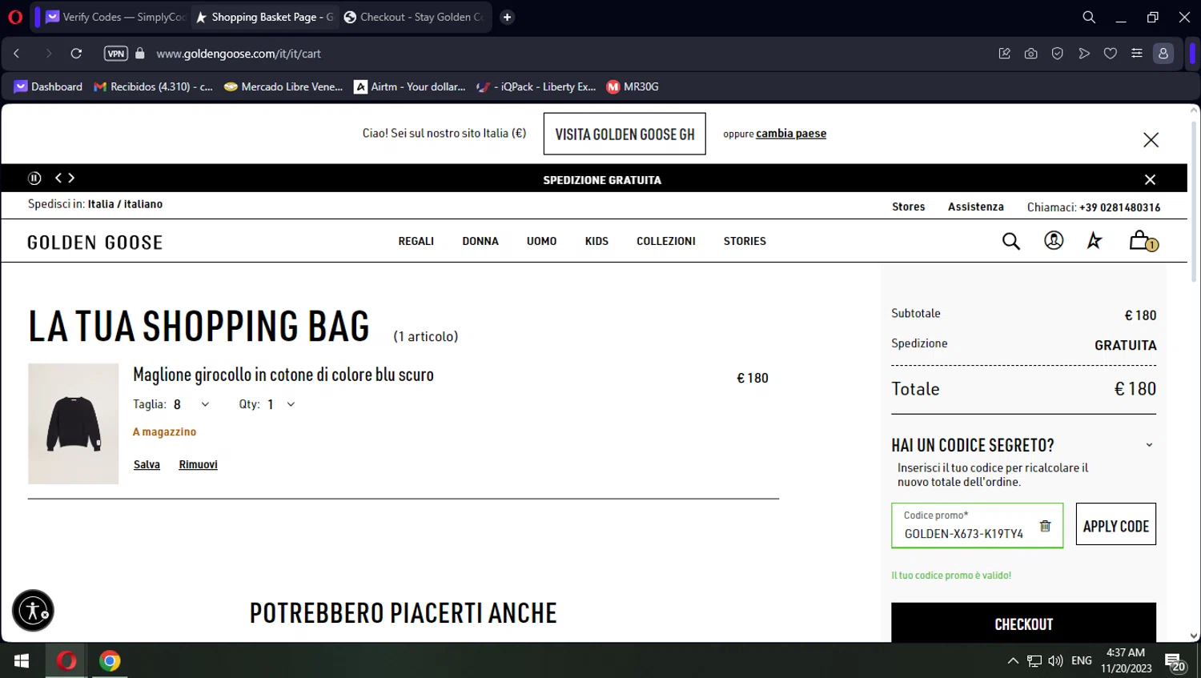Image resolution: width=1201 pixels, height=678 pixels.
Task: Open a new browser tab
Action: tap(507, 17)
